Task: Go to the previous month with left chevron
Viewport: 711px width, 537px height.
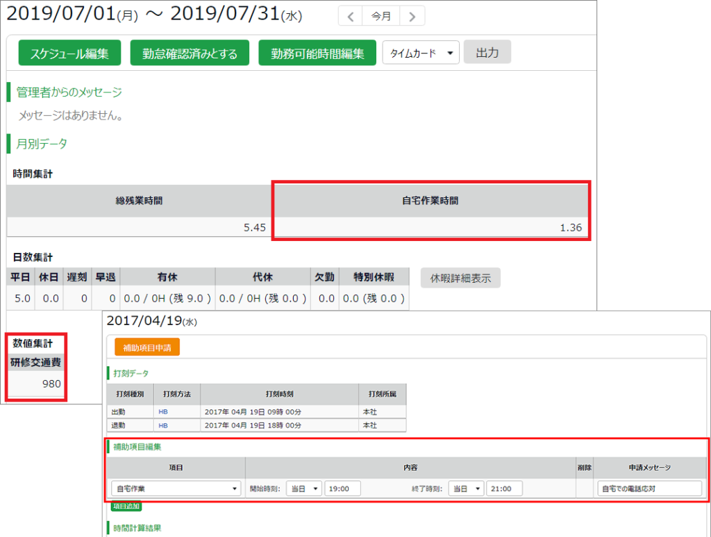Action: click(351, 16)
